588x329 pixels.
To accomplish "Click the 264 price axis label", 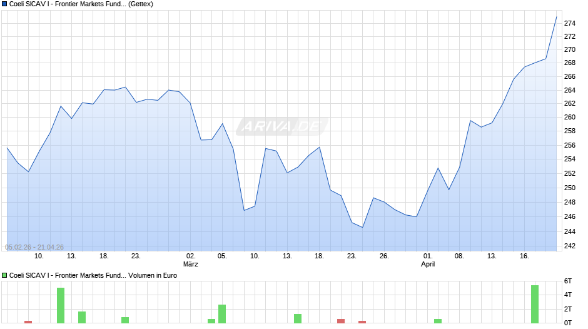I will pyautogui.click(x=570, y=90).
